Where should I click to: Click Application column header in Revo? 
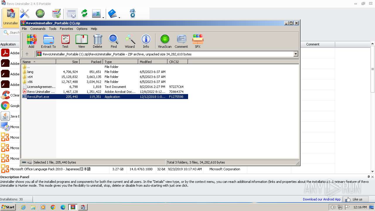[x=10, y=44]
